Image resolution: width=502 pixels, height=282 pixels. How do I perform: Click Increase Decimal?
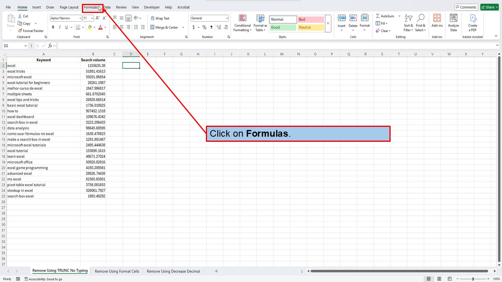point(218,27)
